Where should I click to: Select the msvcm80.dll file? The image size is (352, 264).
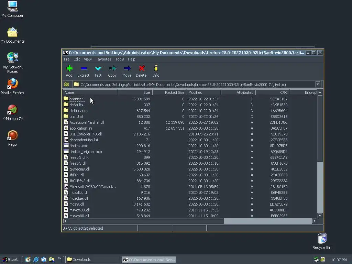point(79,210)
